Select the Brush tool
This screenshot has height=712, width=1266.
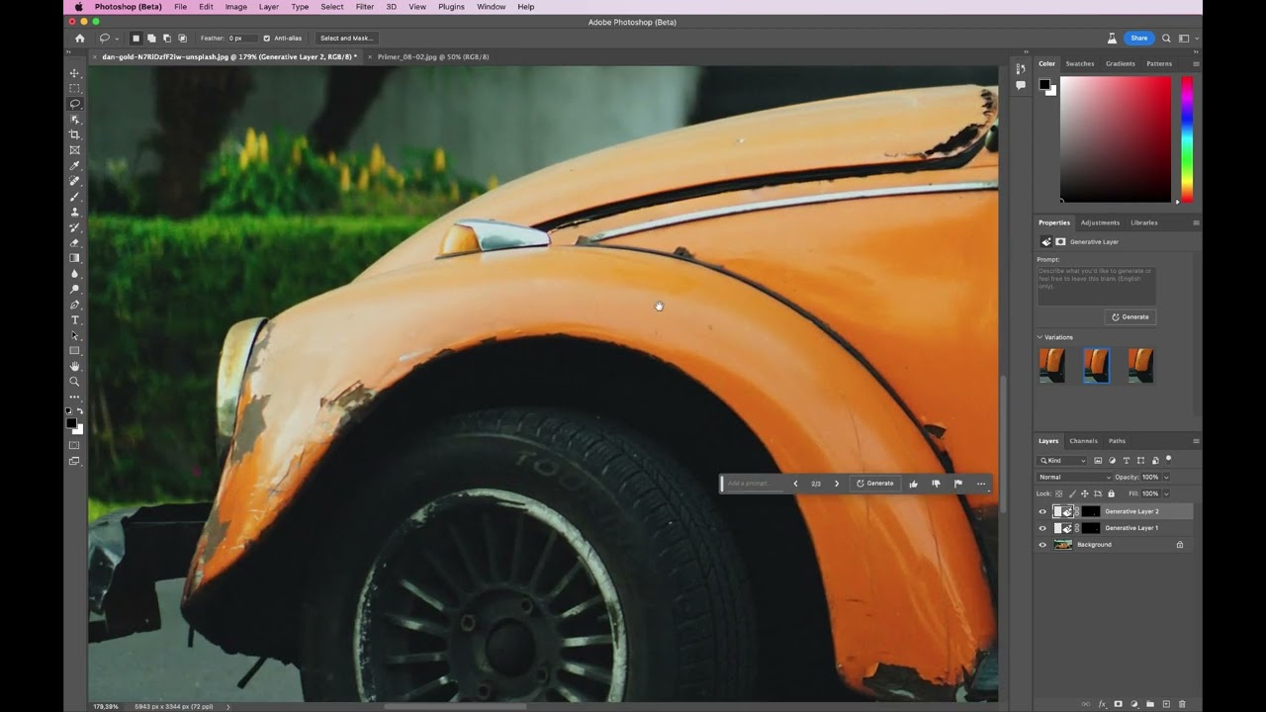pos(74,197)
